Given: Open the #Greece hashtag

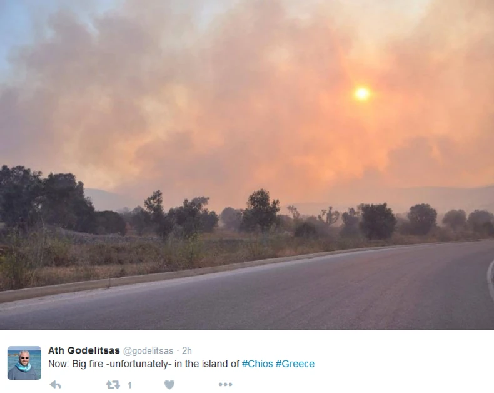Looking at the screenshot, I should coord(295,364).
